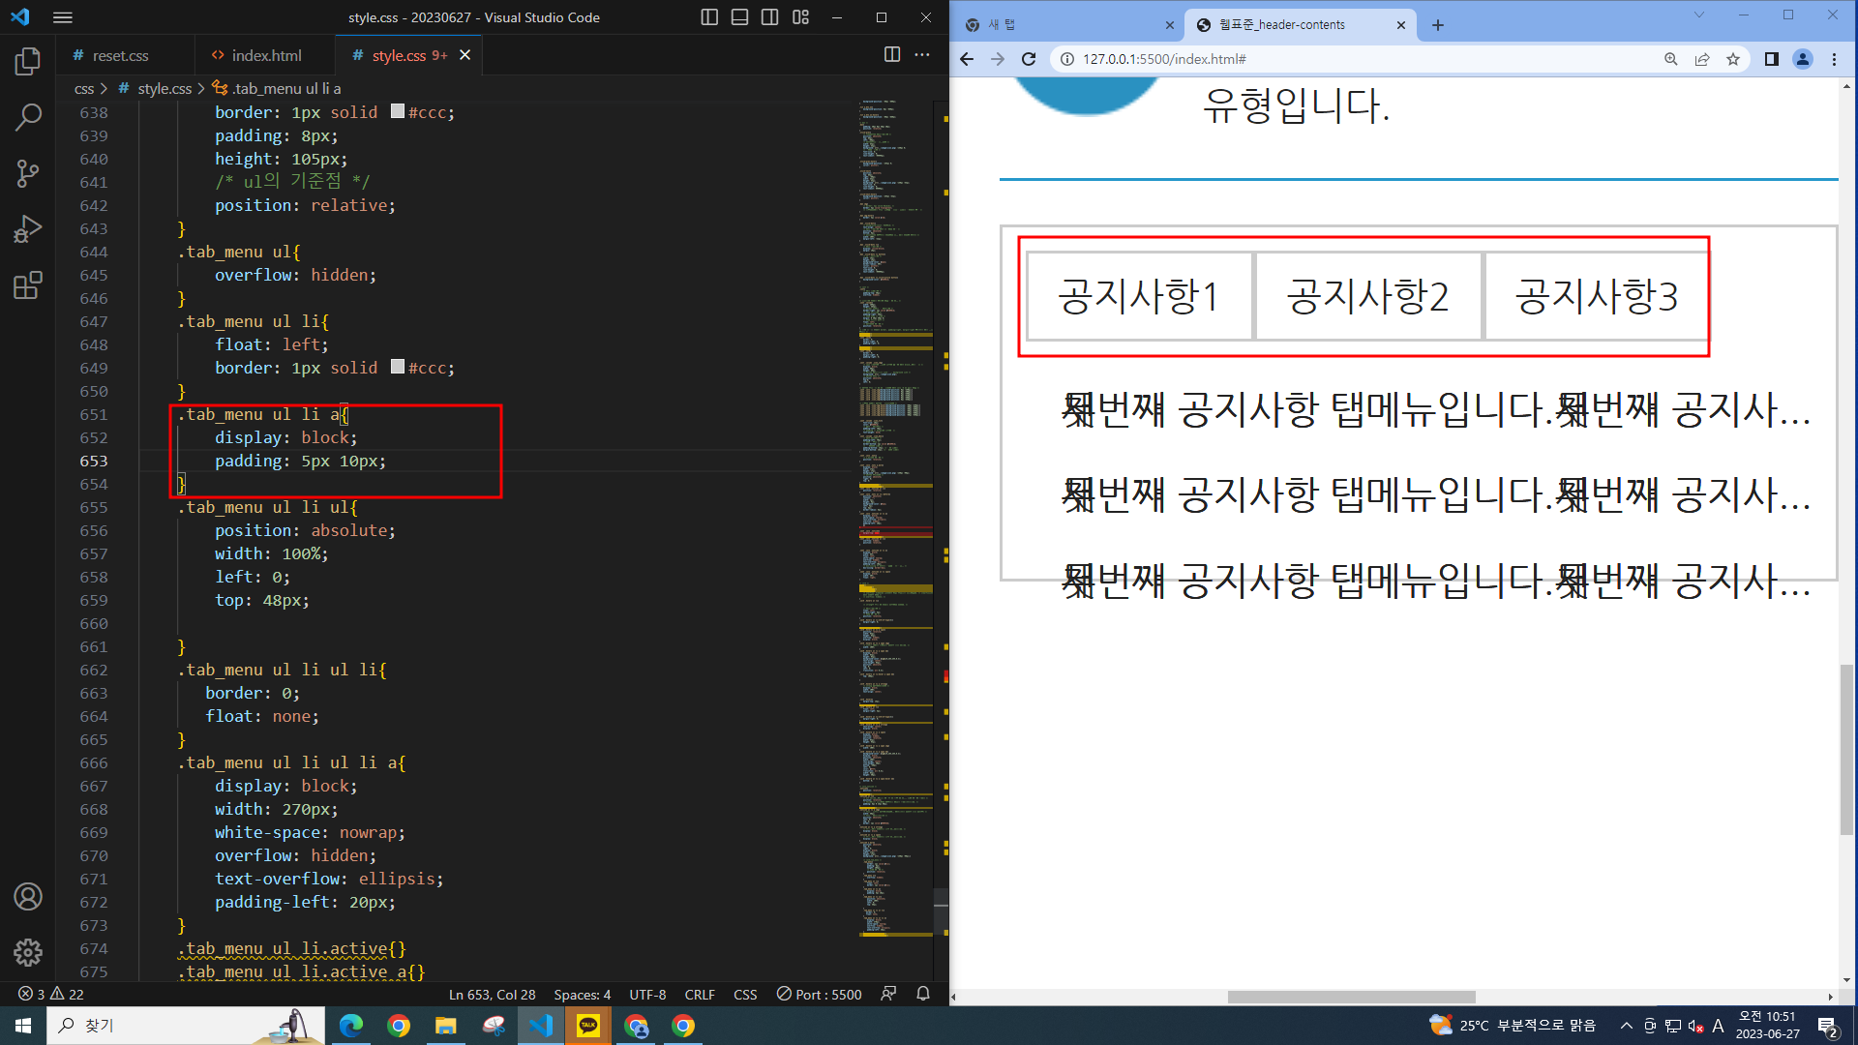Image resolution: width=1858 pixels, height=1045 pixels.
Task: Click the Port : 5500 status button
Action: pyautogui.click(x=819, y=994)
